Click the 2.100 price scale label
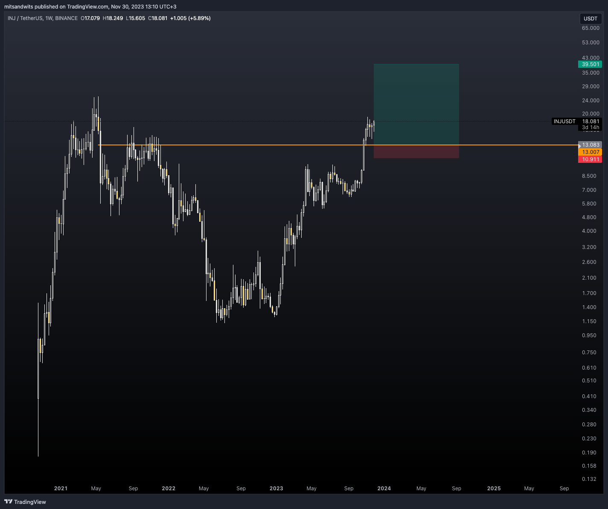Viewport: 608px width, 509px height. tap(589, 278)
